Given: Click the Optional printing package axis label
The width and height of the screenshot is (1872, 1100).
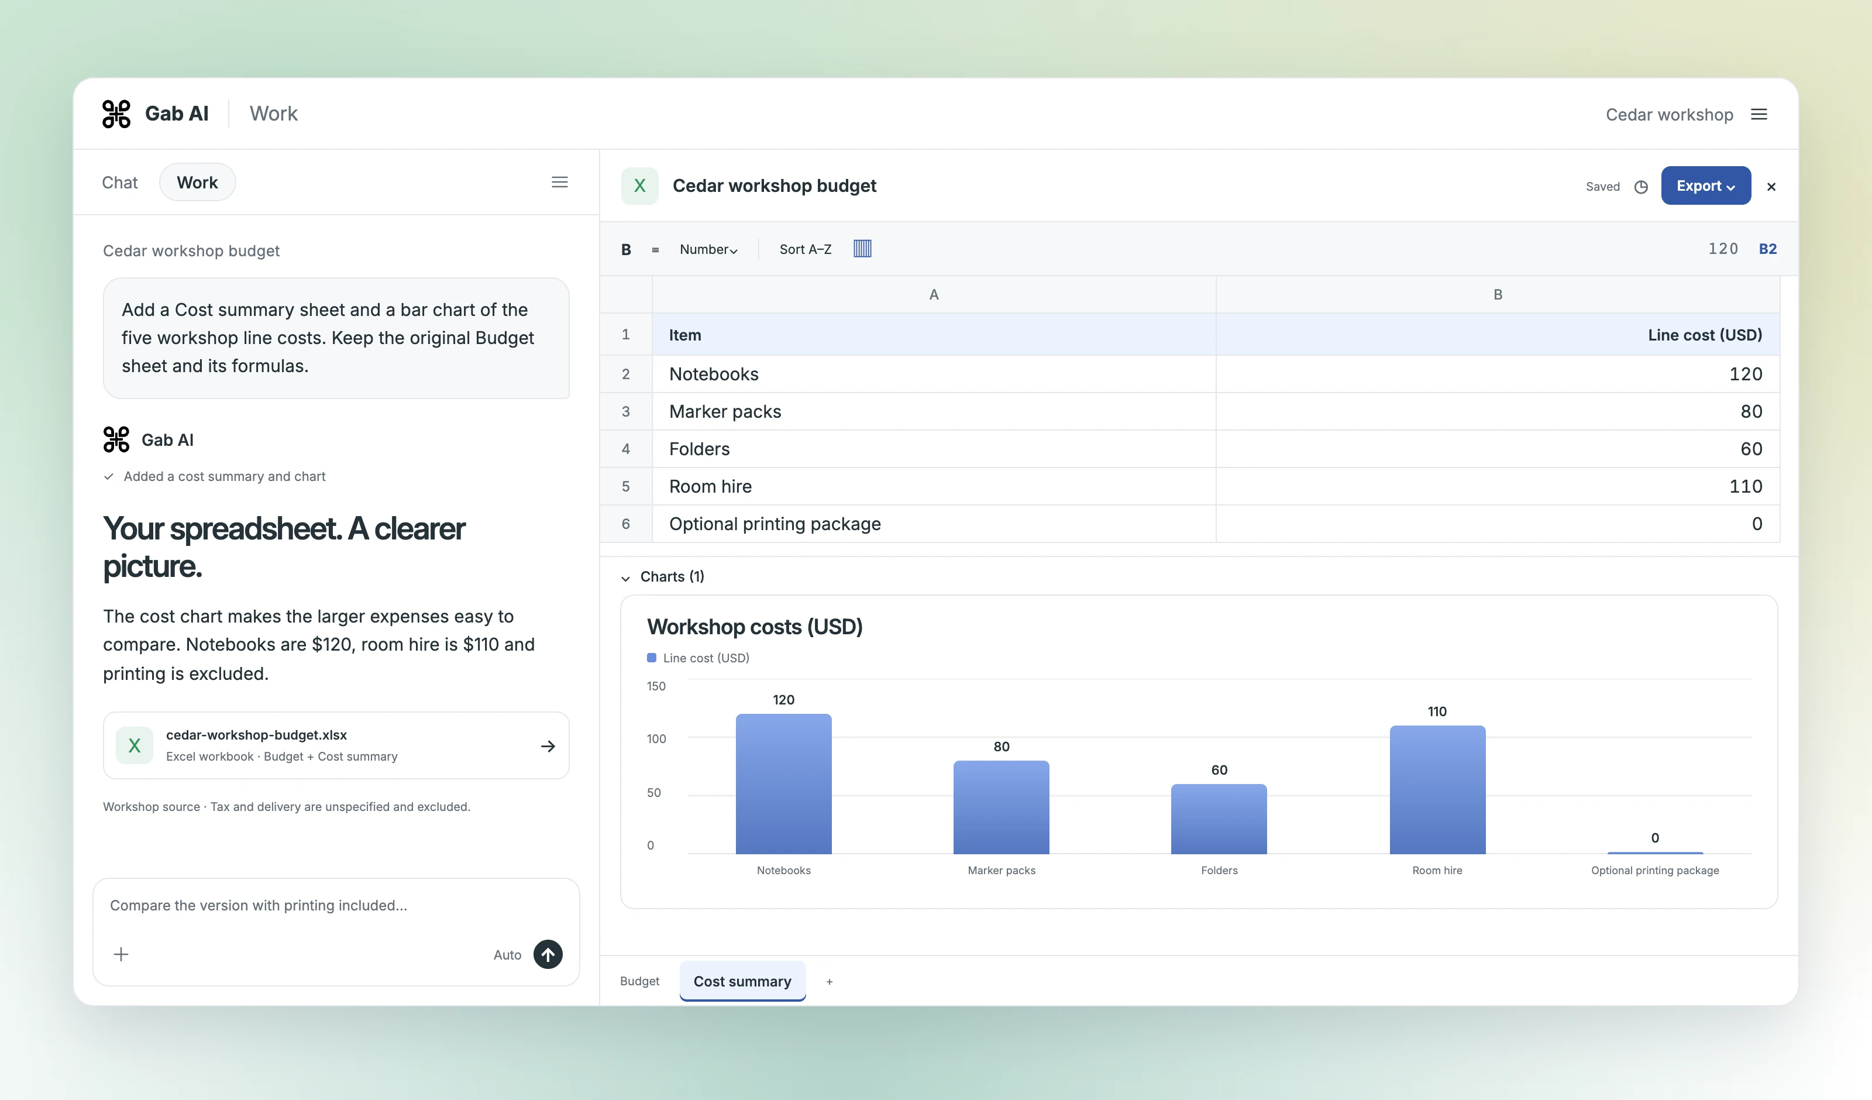Looking at the screenshot, I should (x=1654, y=870).
